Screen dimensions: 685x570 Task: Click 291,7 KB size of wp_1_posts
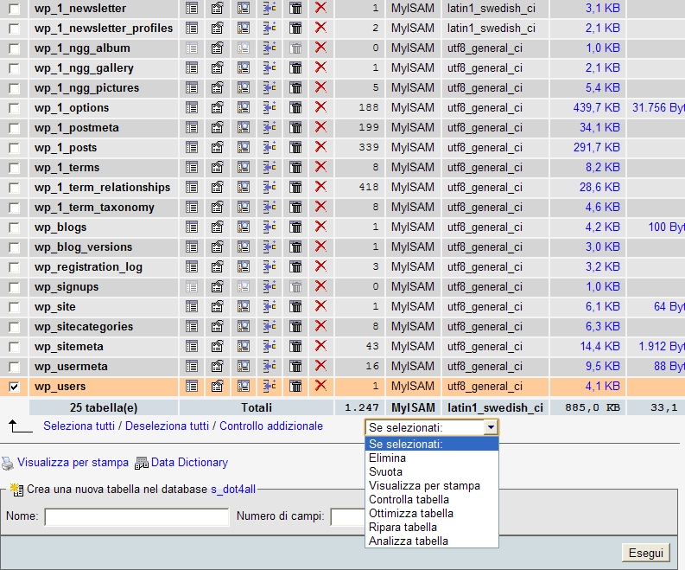pos(596,147)
